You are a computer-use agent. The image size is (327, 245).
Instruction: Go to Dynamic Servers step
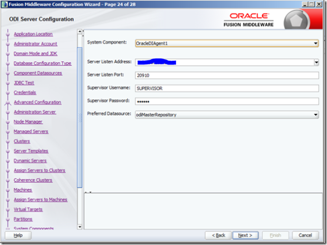click(30, 161)
